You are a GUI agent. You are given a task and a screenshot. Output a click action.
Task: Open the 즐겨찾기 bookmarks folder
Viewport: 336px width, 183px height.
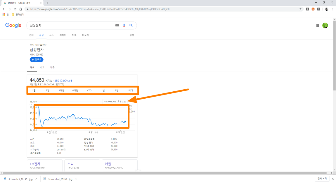coord(18,15)
